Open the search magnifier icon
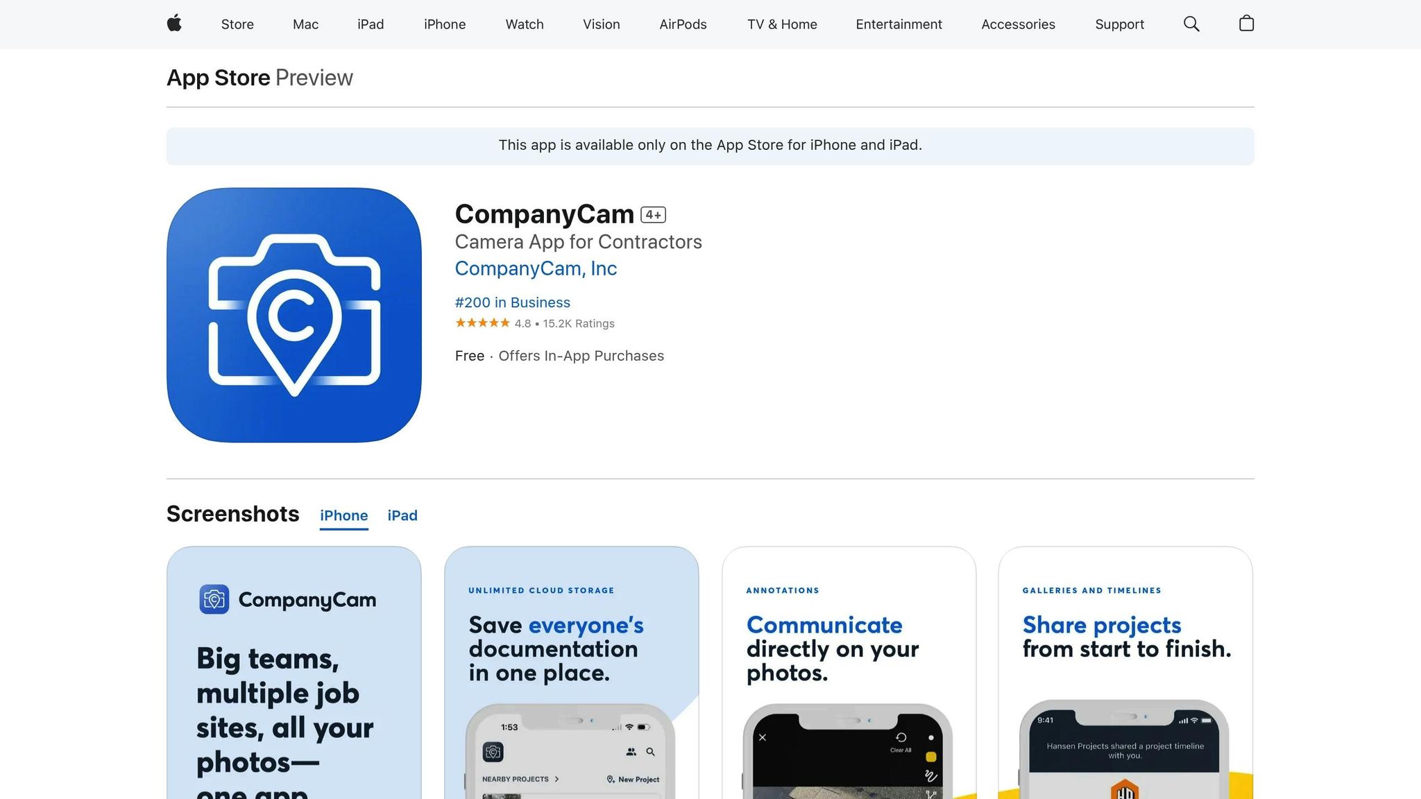 pyautogui.click(x=1191, y=24)
